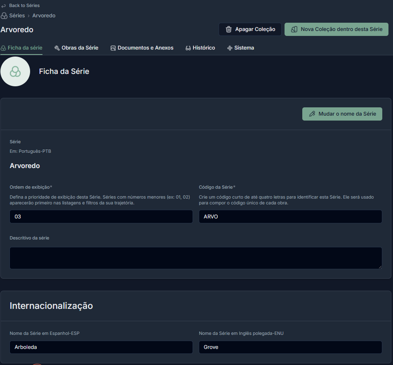The height and width of the screenshot is (365, 393).
Task: Switch to the Histórico tab
Action: pyautogui.click(x=200, y=48)
